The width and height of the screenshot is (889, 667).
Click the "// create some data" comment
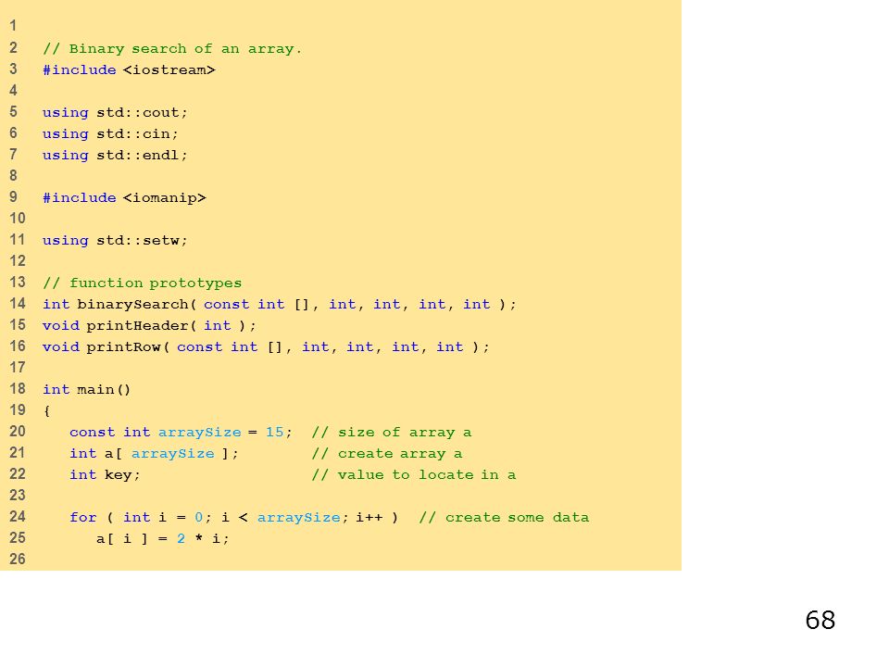(x=504, y=517)
